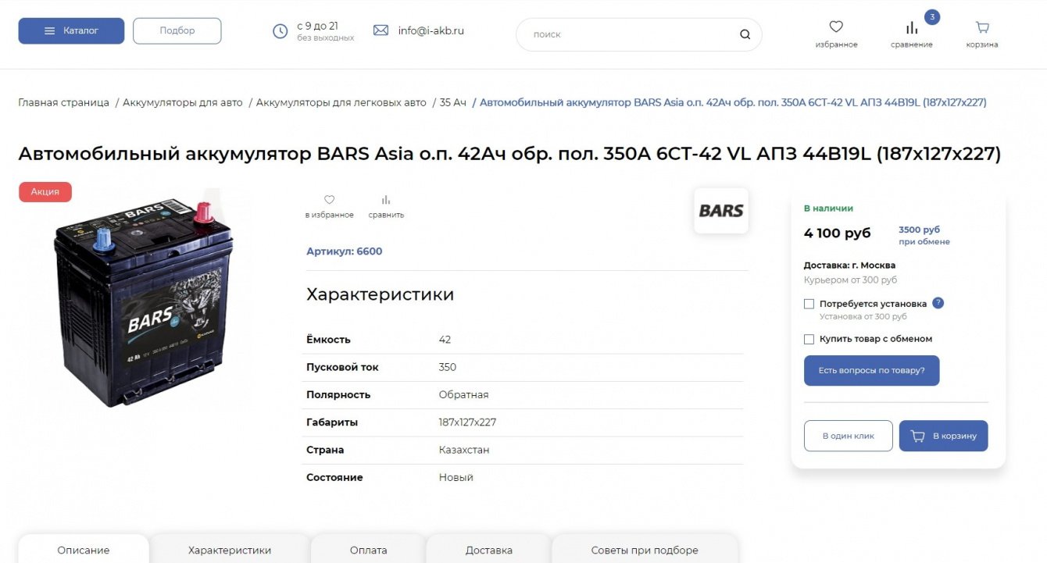This screenshot has height=563, width=1047.
Task: Add to cart with В корзину button
Action: (x=943, y=436)
